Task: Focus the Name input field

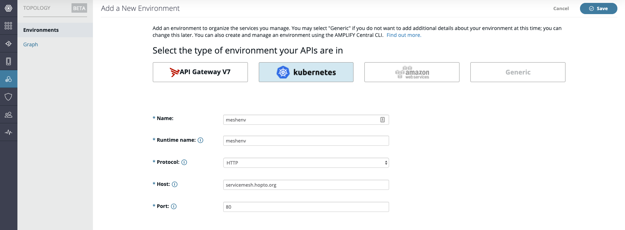Action: [306, 120]
